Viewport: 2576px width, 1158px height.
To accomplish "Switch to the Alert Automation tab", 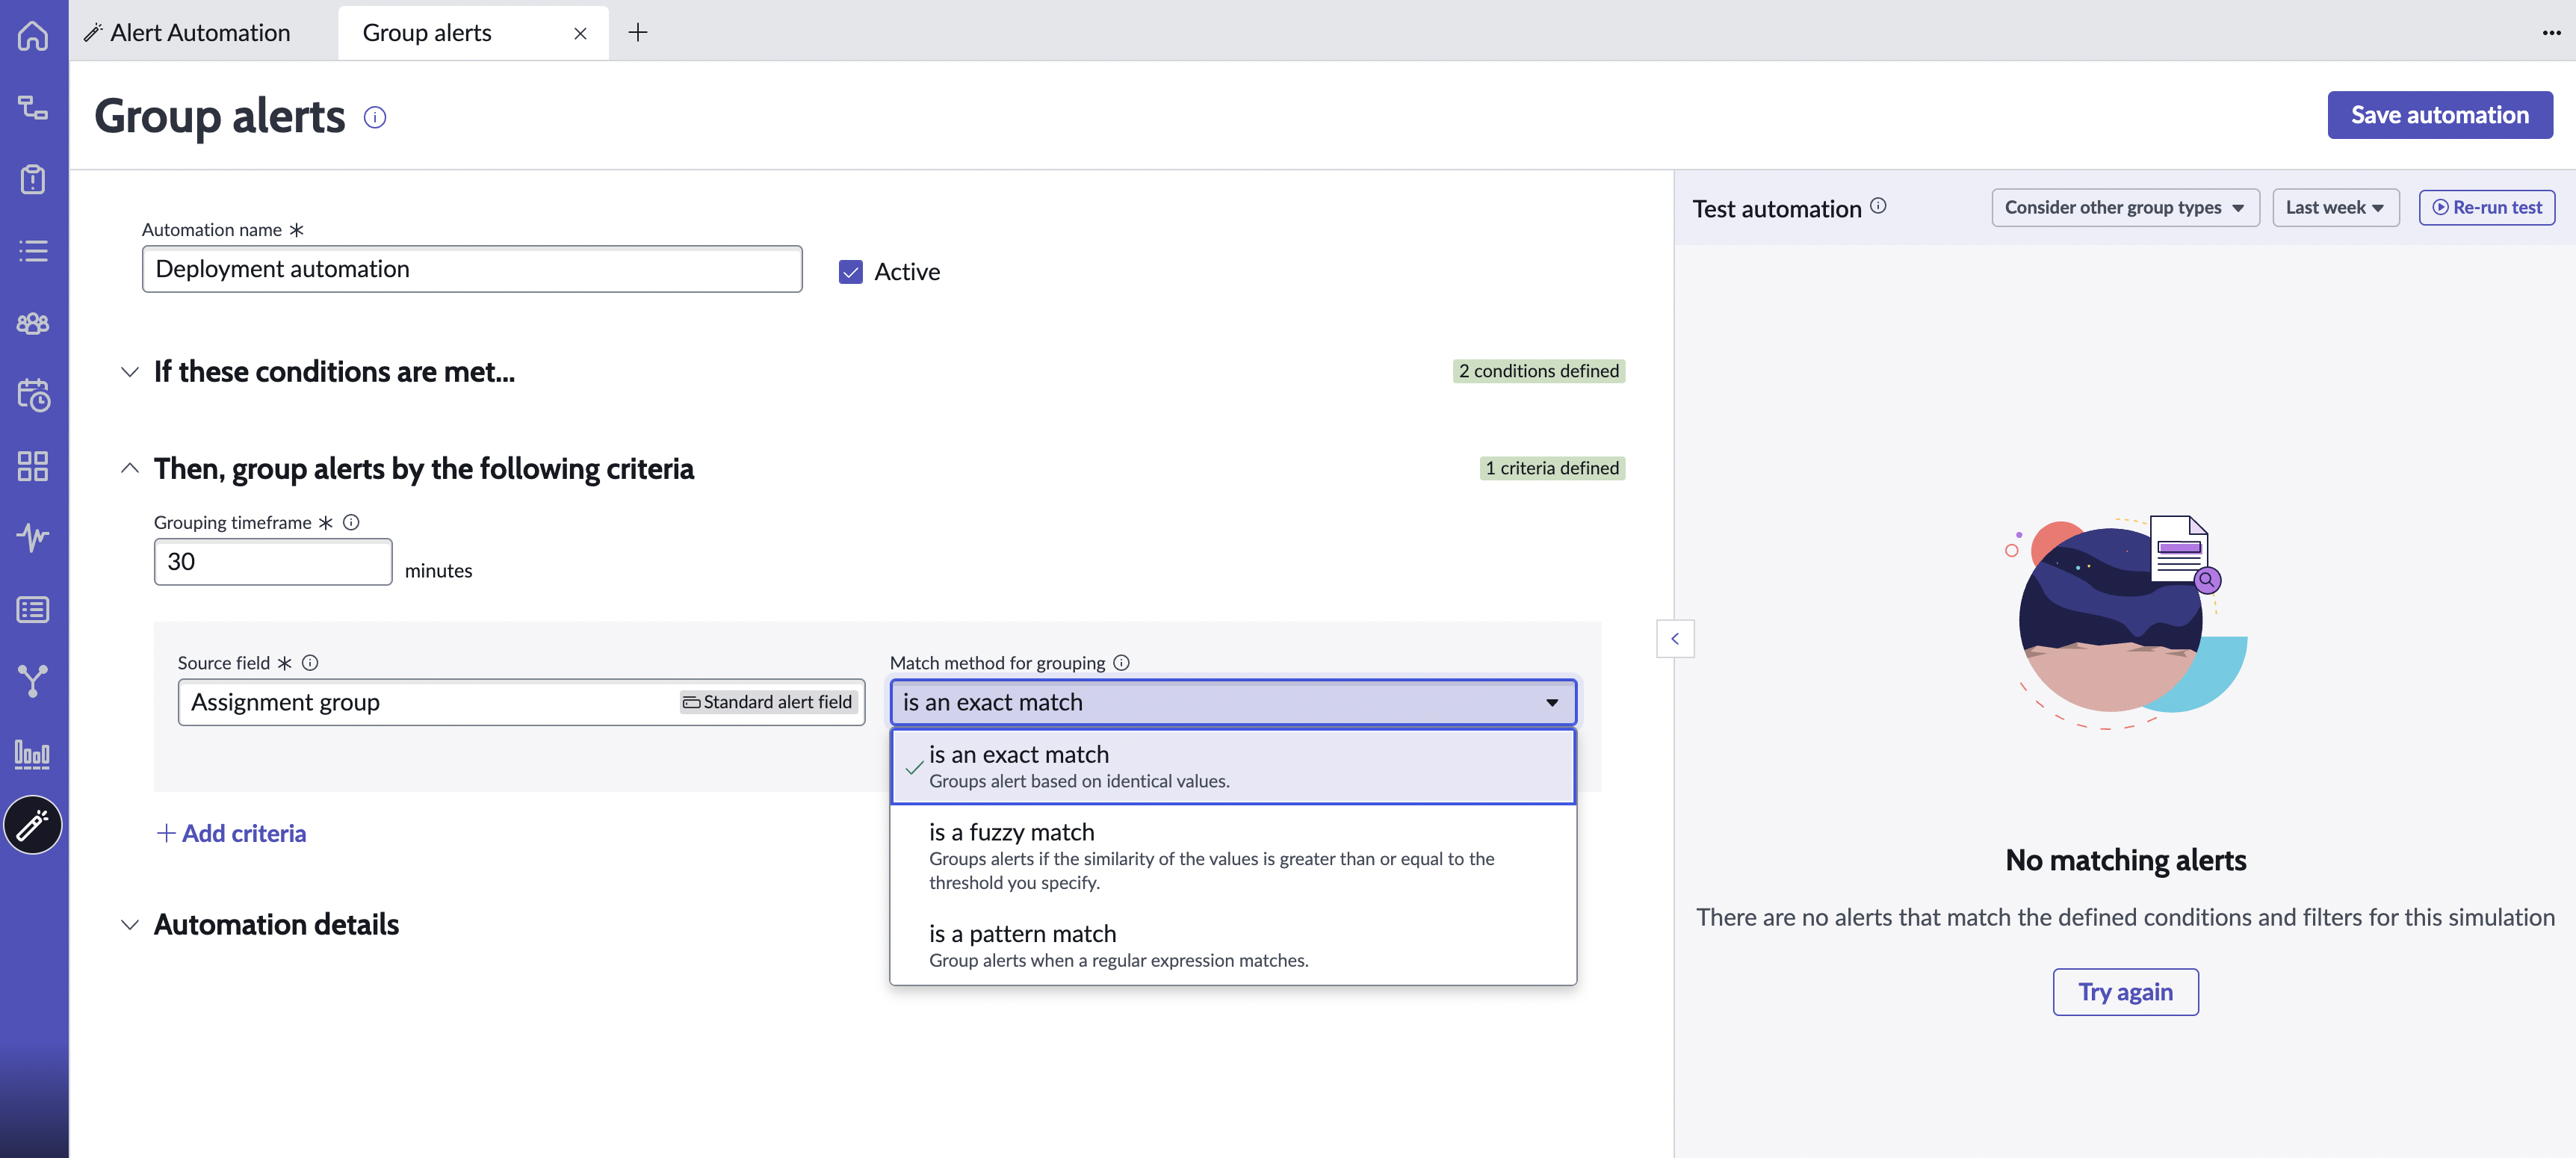I will pos(187,33).
